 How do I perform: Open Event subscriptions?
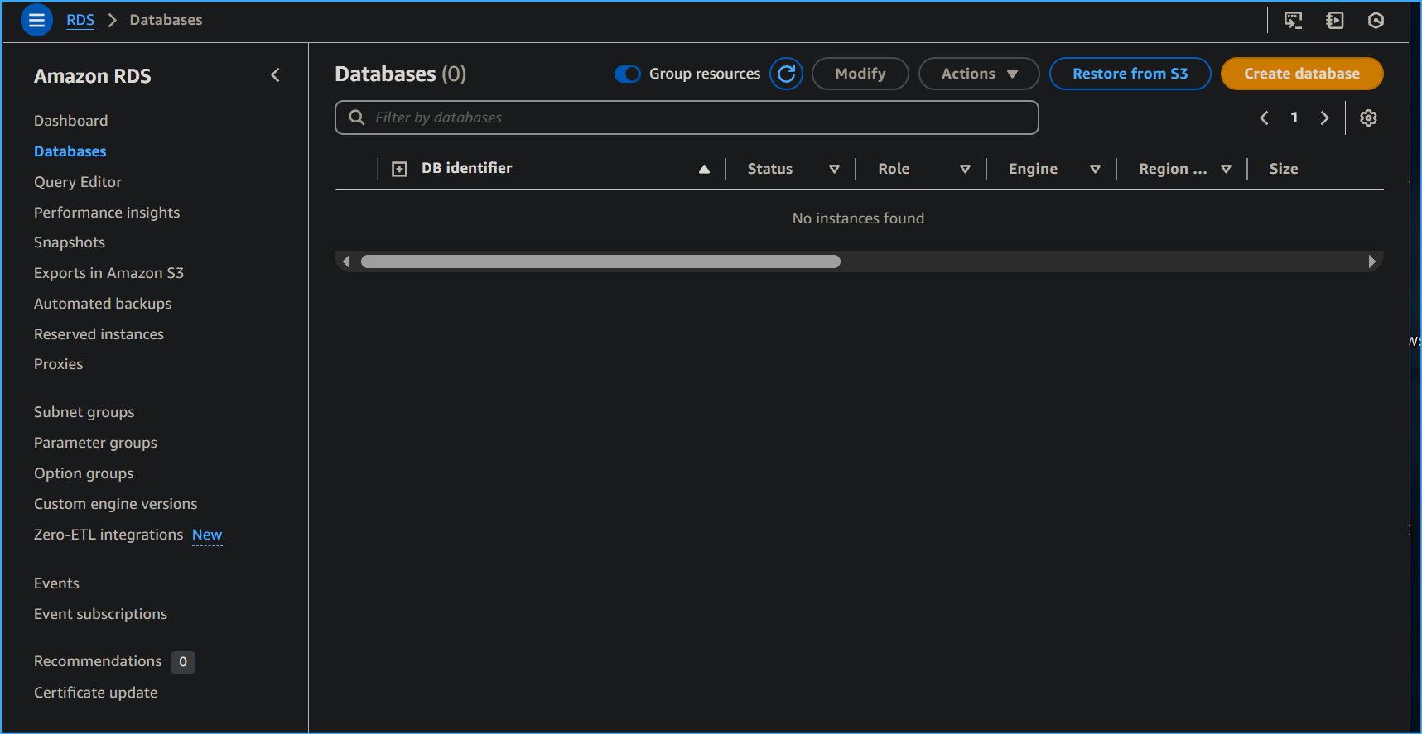tap(100, 614)
